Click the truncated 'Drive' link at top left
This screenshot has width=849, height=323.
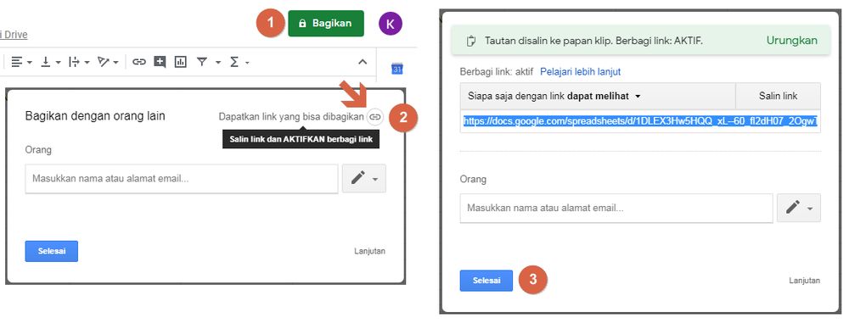pos(14,35)
